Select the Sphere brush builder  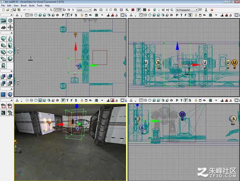(10, 59)
